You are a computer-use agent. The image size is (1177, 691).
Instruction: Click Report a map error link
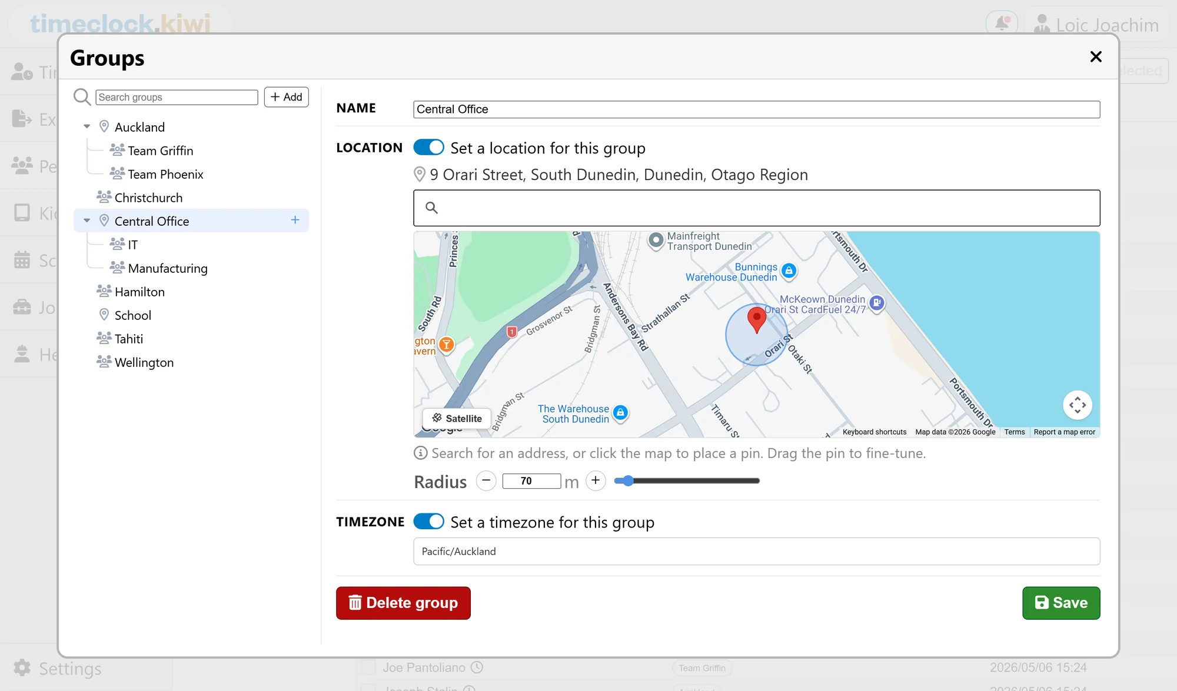1064,432
